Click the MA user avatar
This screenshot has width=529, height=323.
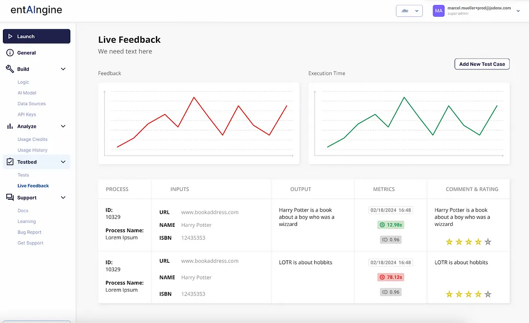tap(439, 11)
